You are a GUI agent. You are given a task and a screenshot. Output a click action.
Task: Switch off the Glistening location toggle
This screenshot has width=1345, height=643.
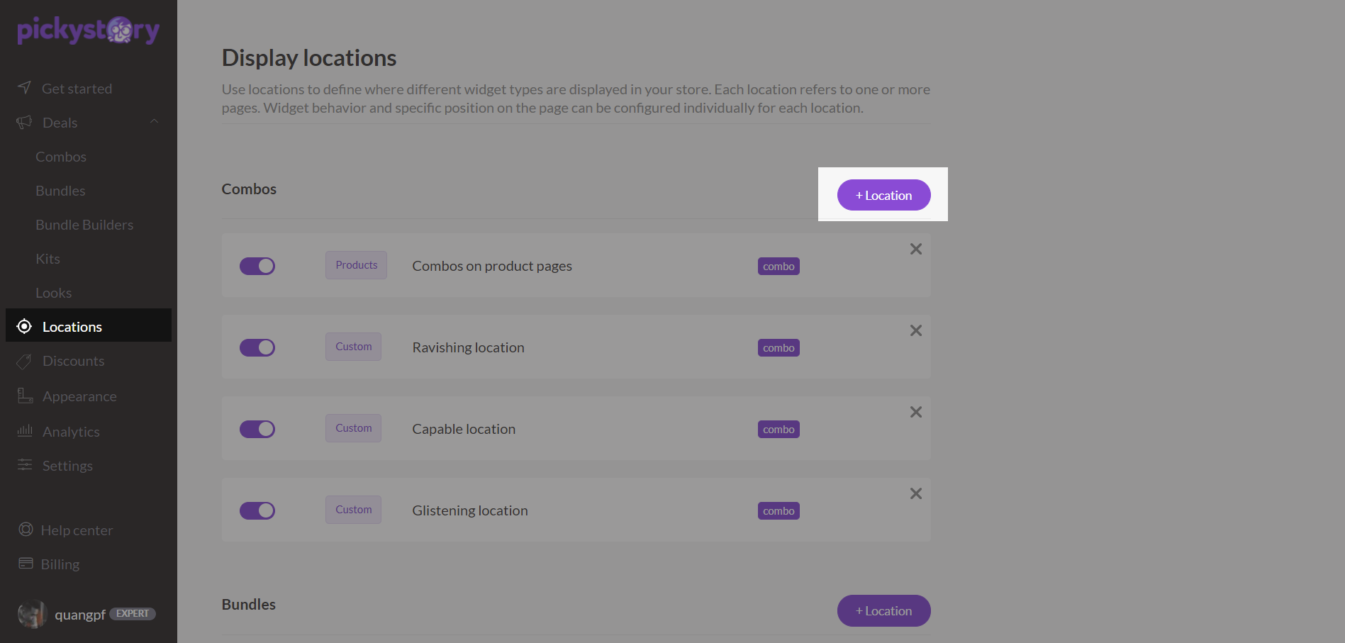click(257, 510)
